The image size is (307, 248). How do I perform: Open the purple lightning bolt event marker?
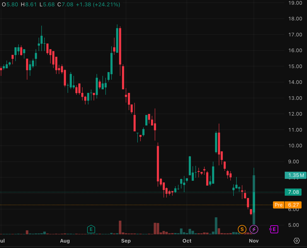pos(254,229)
